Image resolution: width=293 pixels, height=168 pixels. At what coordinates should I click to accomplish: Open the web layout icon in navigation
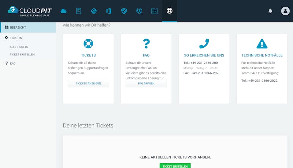tap(154, 11)
